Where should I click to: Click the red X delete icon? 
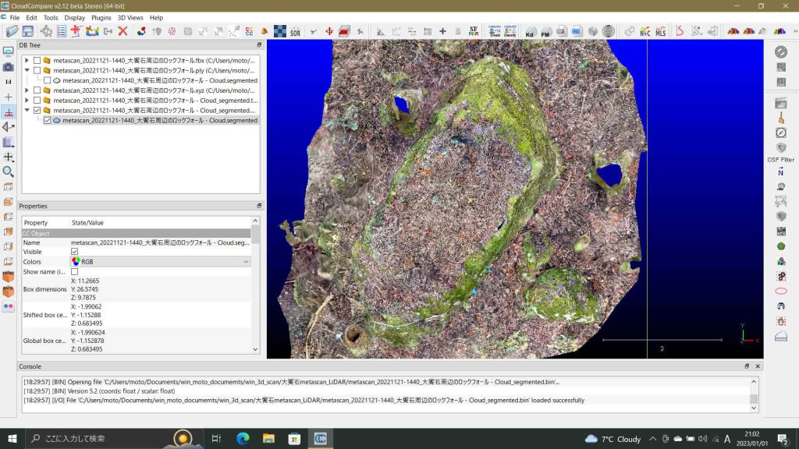click(x=123, y=31)
